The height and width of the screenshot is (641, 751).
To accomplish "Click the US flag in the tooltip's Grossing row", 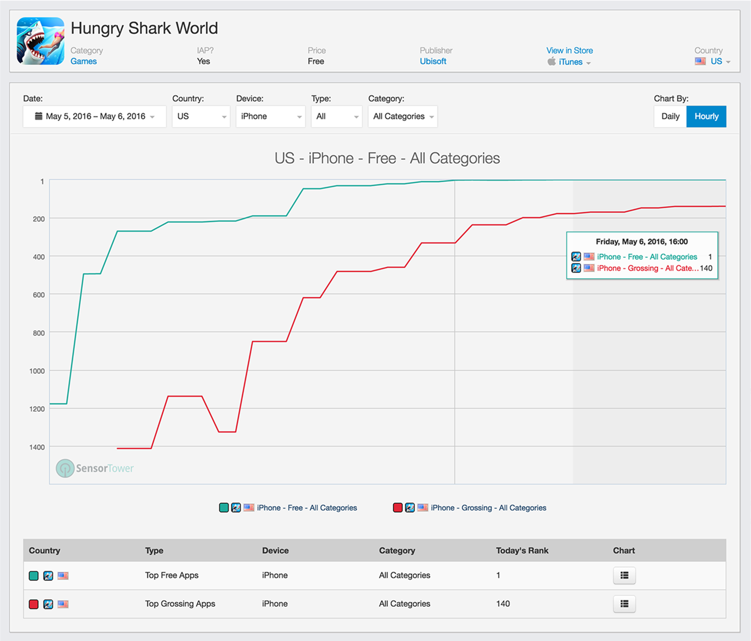I will (589, 268).
